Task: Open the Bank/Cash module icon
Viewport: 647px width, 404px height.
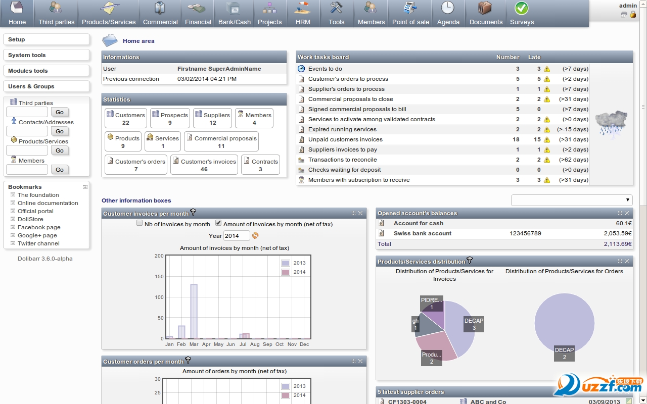Action: pyautogui.click(x=234, y=9)
